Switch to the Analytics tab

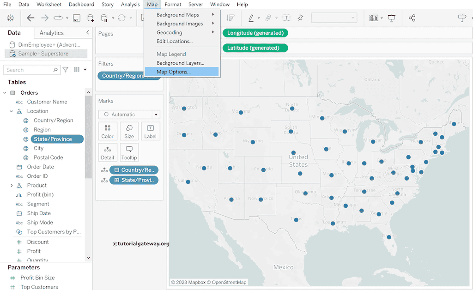point(52,33)
